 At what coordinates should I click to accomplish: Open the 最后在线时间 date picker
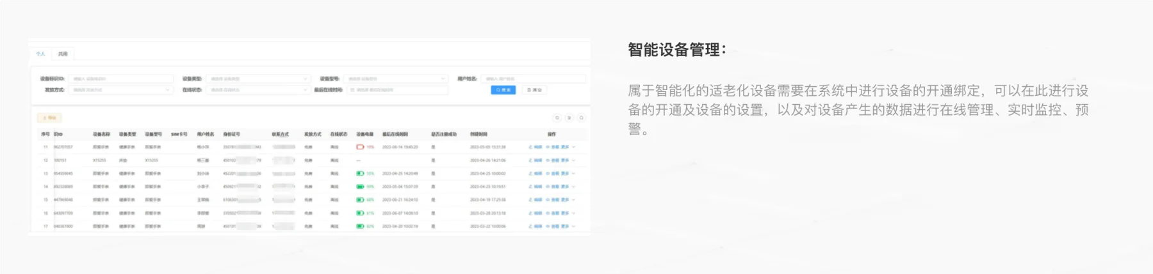pyautogui.click(x=397, y=90)
